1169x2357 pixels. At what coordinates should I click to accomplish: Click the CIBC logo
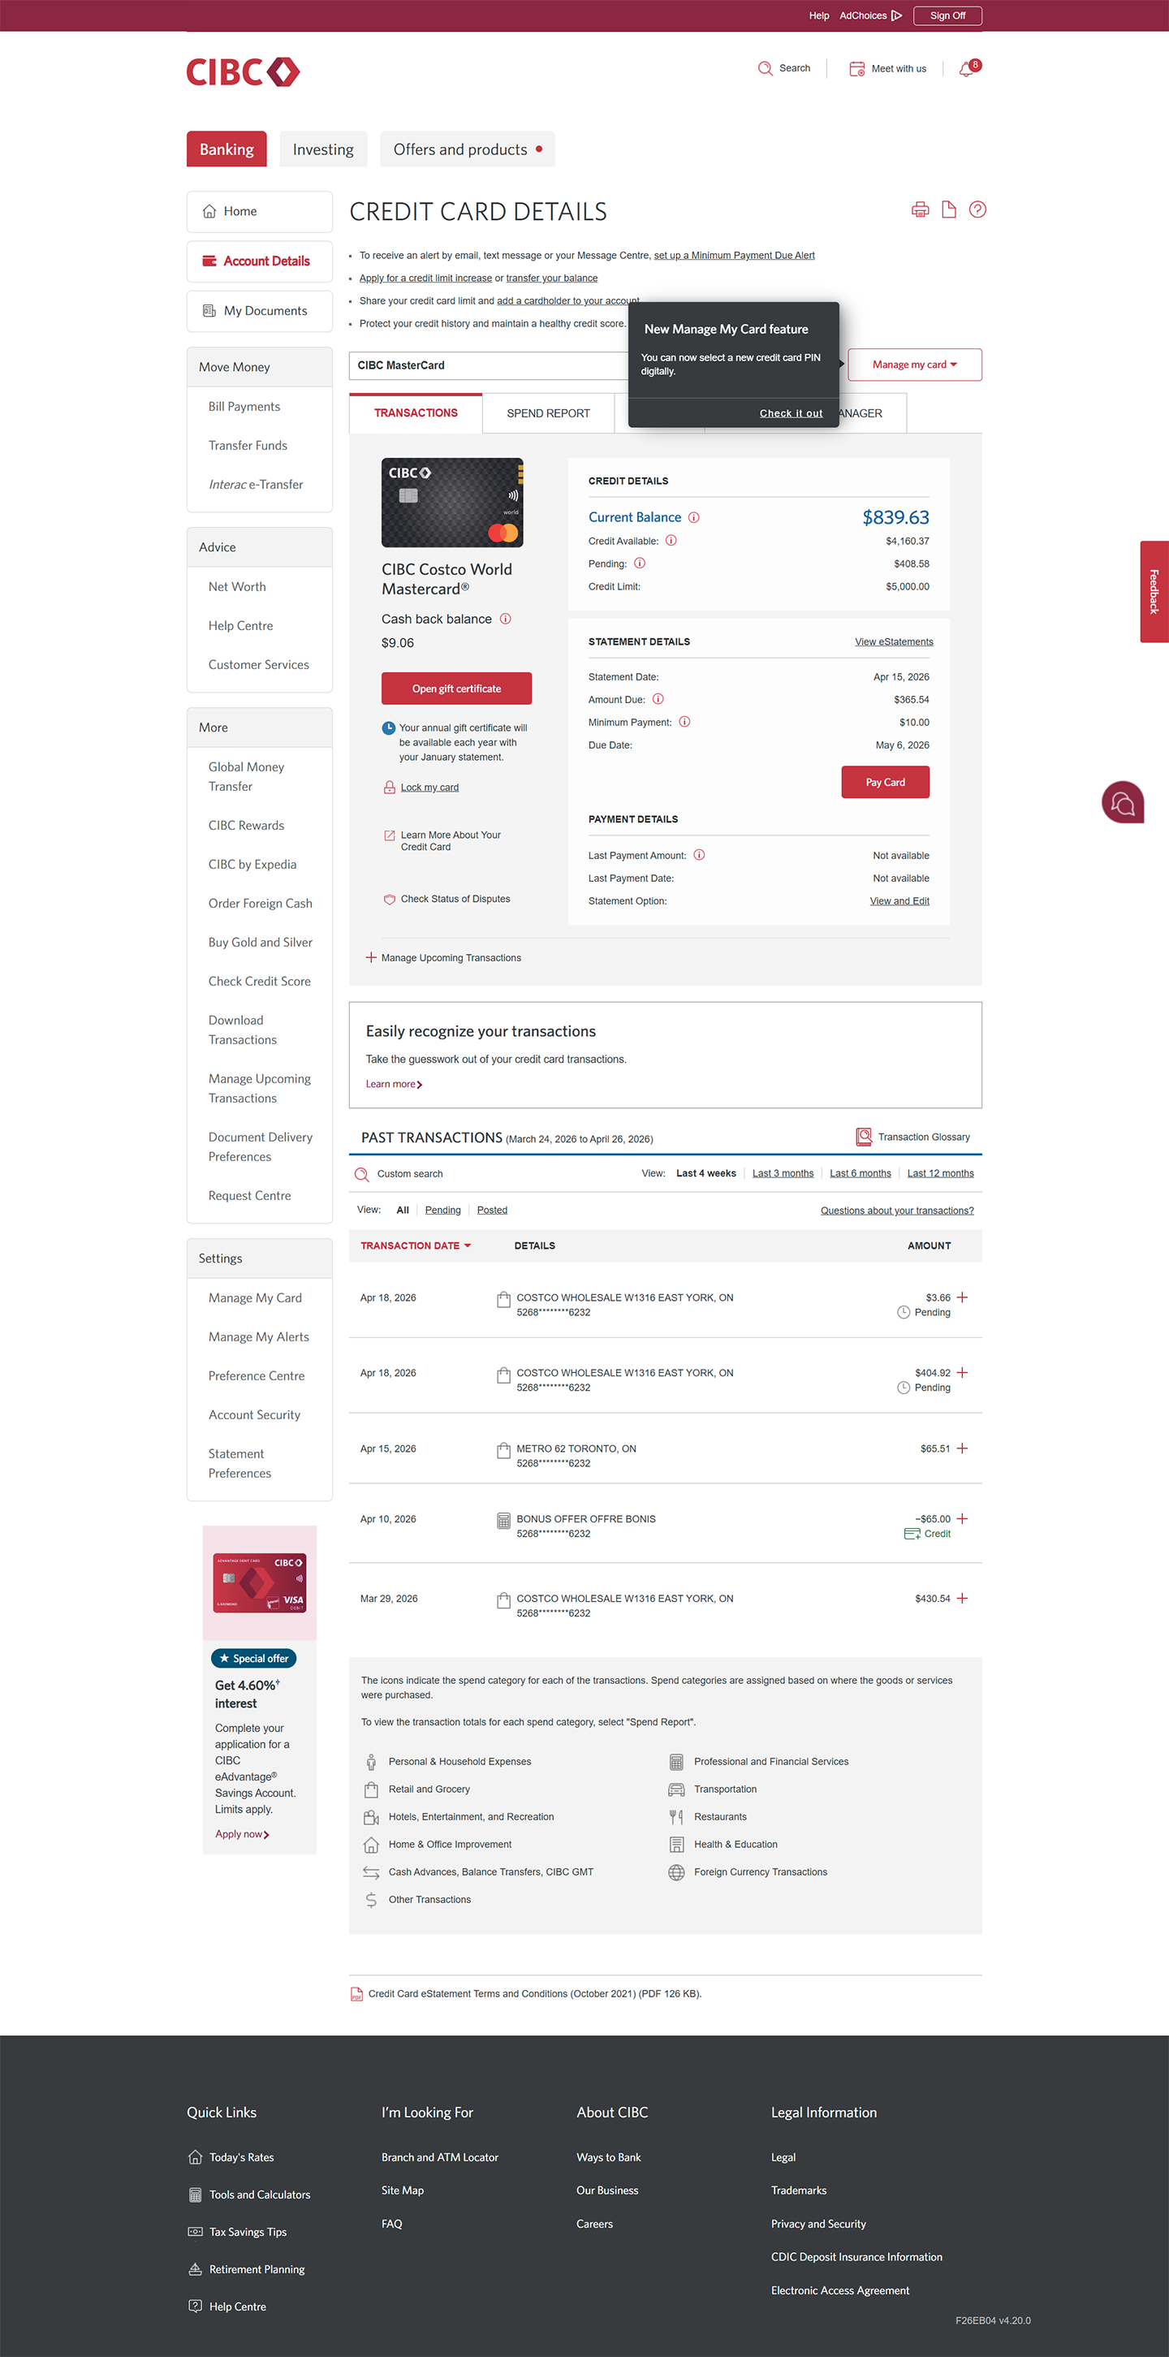[244, 72]
